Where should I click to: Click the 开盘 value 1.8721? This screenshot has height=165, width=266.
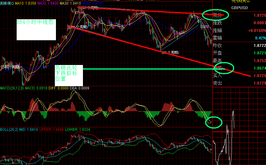click(260, 53)
